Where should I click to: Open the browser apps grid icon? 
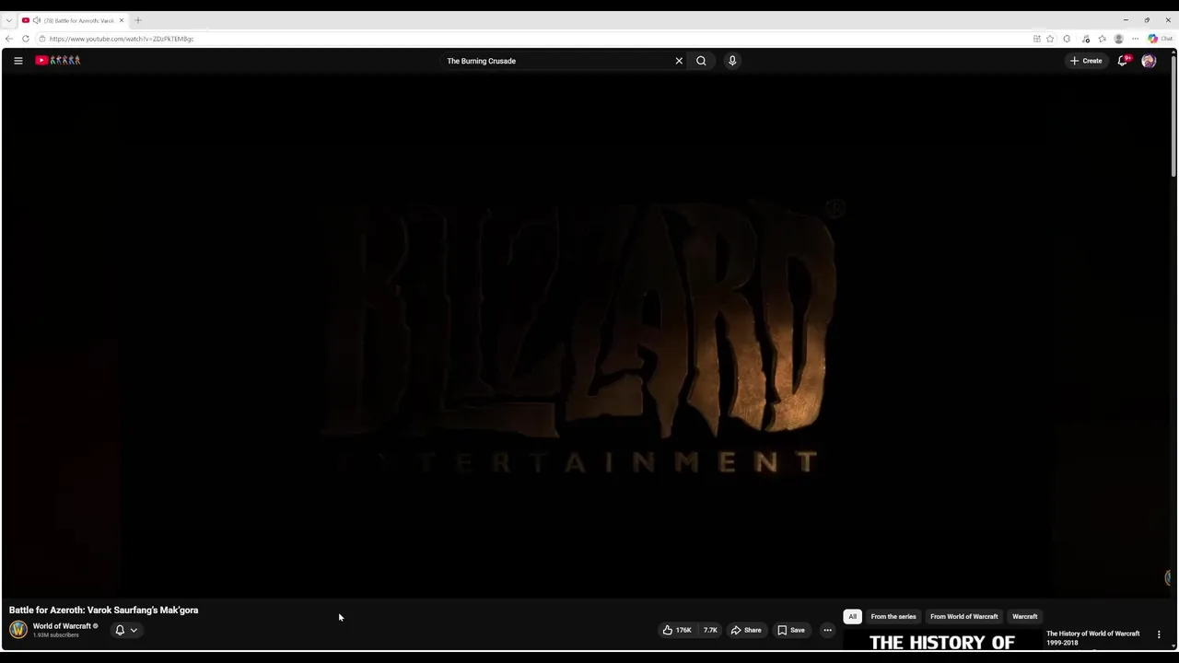click(1036, 39)
